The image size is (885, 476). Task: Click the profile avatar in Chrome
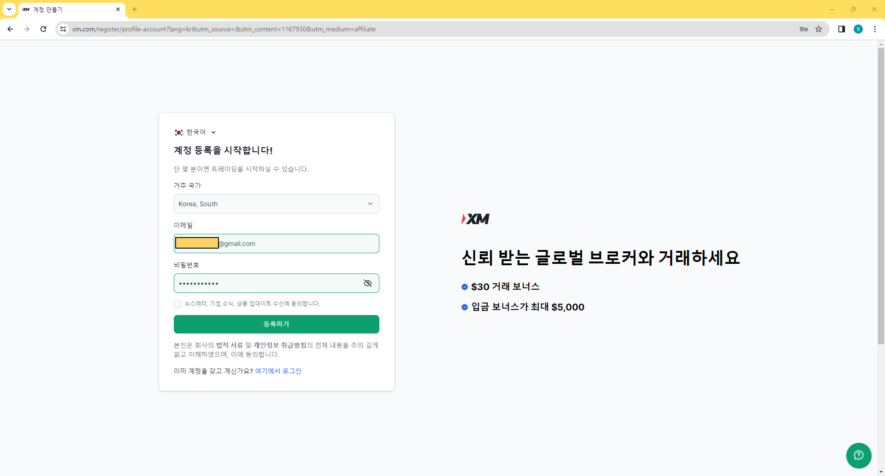point(858,29)
